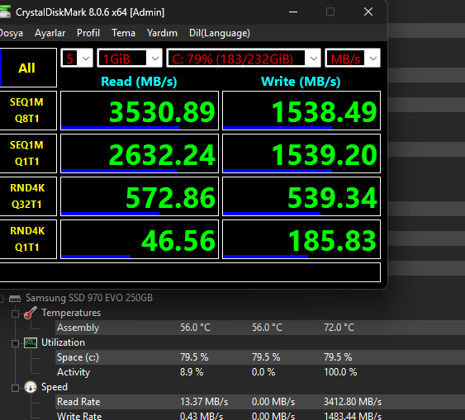Open the Dil(Language) menu
Image resolution: width=465 pixels, height=420 pixels.
click(220, 33)
